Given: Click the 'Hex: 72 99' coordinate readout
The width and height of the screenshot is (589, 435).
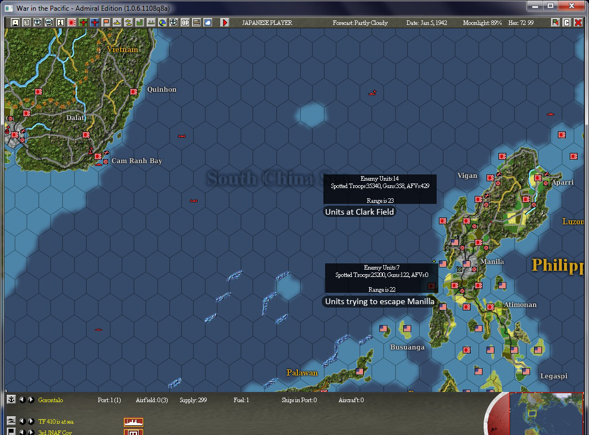Looking at the screenshot, I should pos(520,23).
